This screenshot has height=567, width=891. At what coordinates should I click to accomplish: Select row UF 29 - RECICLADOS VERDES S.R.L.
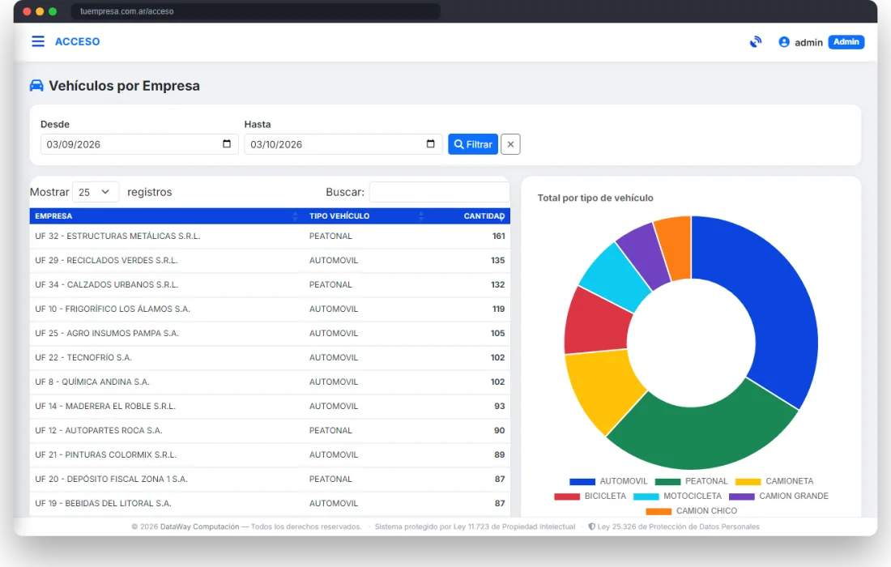(270, 260)
